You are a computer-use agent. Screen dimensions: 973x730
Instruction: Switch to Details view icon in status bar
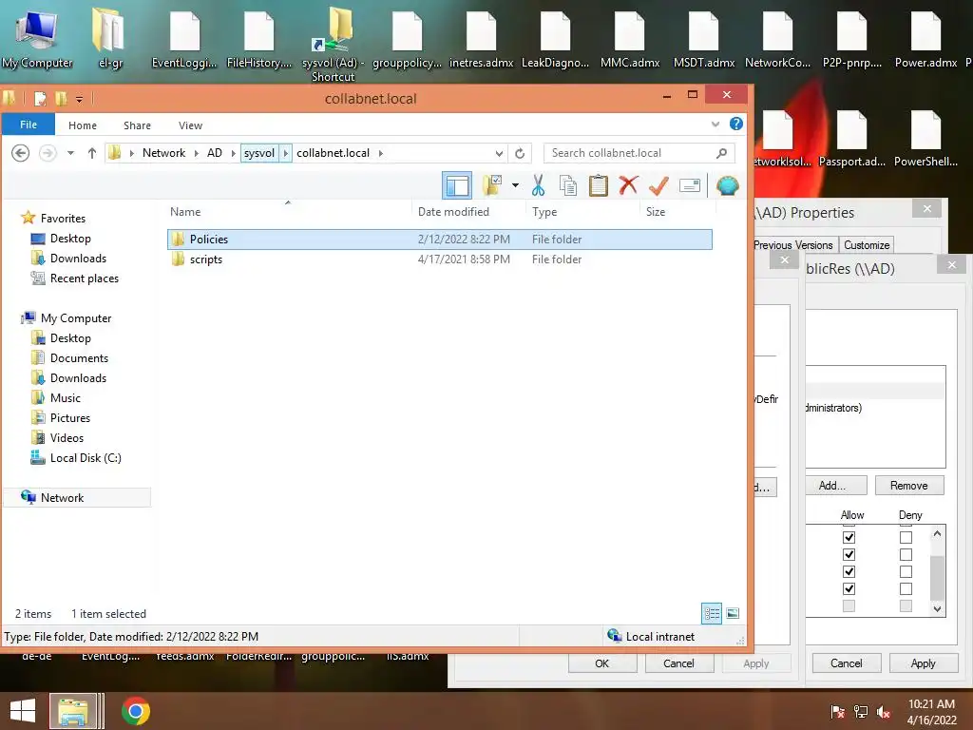click(x=712, y=614)
